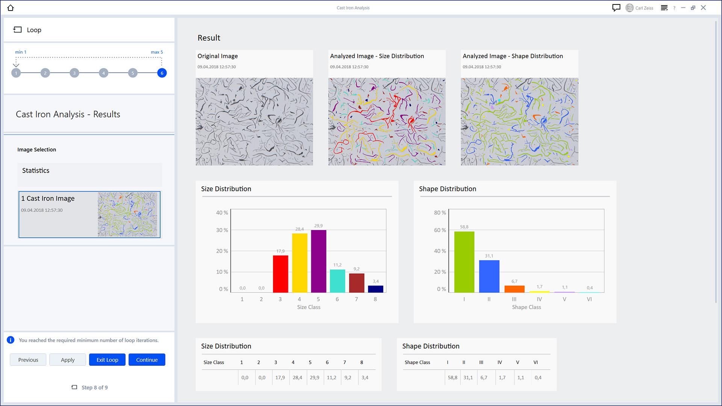Click the Previous navigation button
Screen dimensions: 722x406
coord(28,360)
